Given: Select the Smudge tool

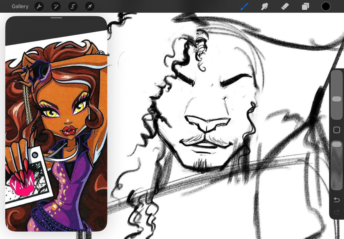Looking at the screenshot, I should tap(265, 6).
